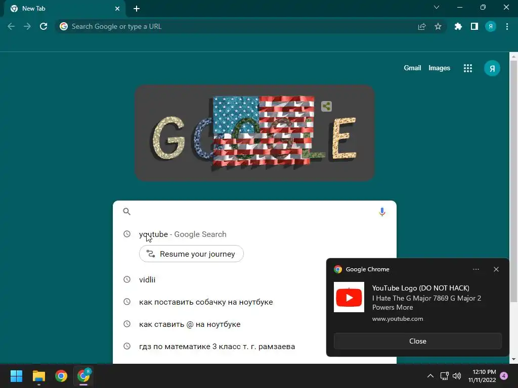This screenshot has height=388, width=518.
Task: Select the youtube - Google Search suggestion
Action: tap(254, 234)
